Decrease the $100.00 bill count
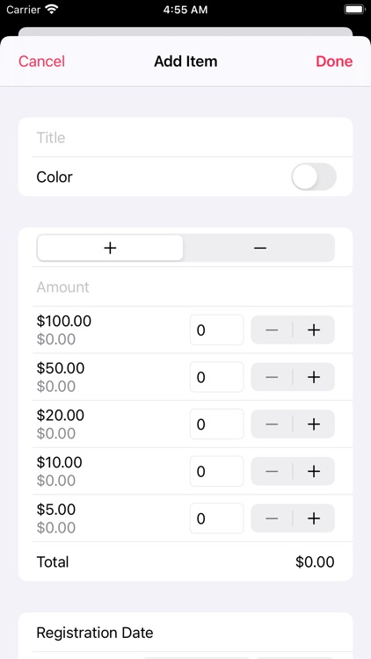The width and height of the screenshot is (371, 659). coord(272,330)
